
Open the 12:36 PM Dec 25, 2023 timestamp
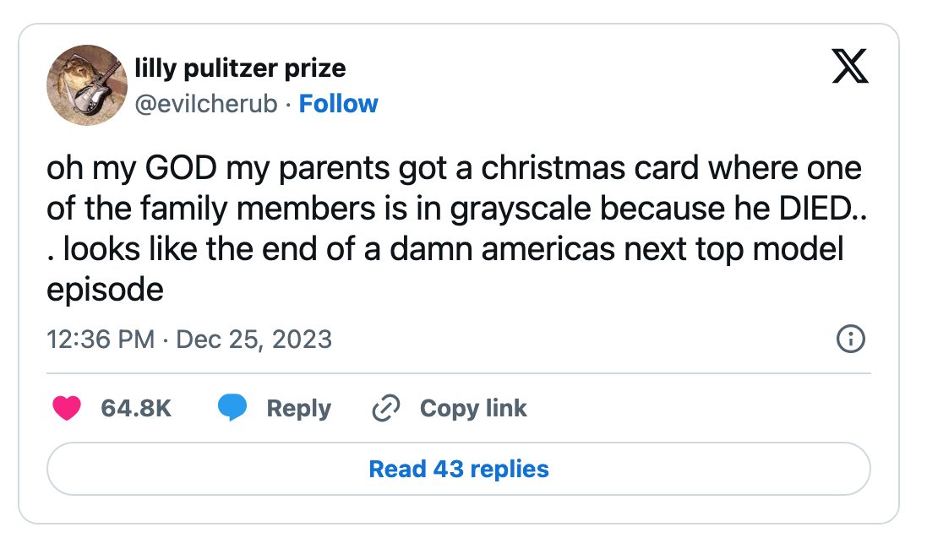(x=189, y=340)
